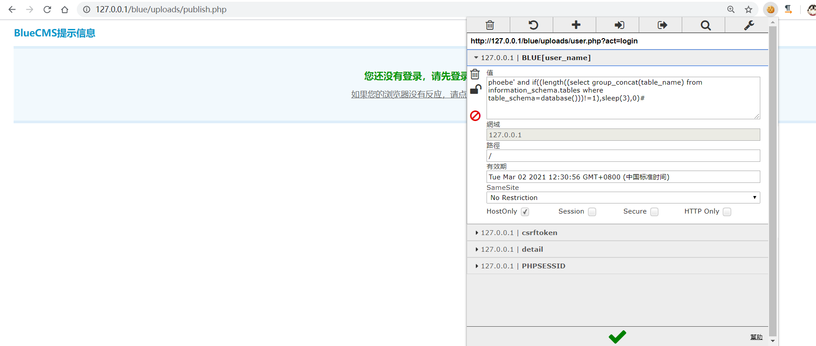Click the cookie value text area
The image size is (816, 346).
[623, 98]
